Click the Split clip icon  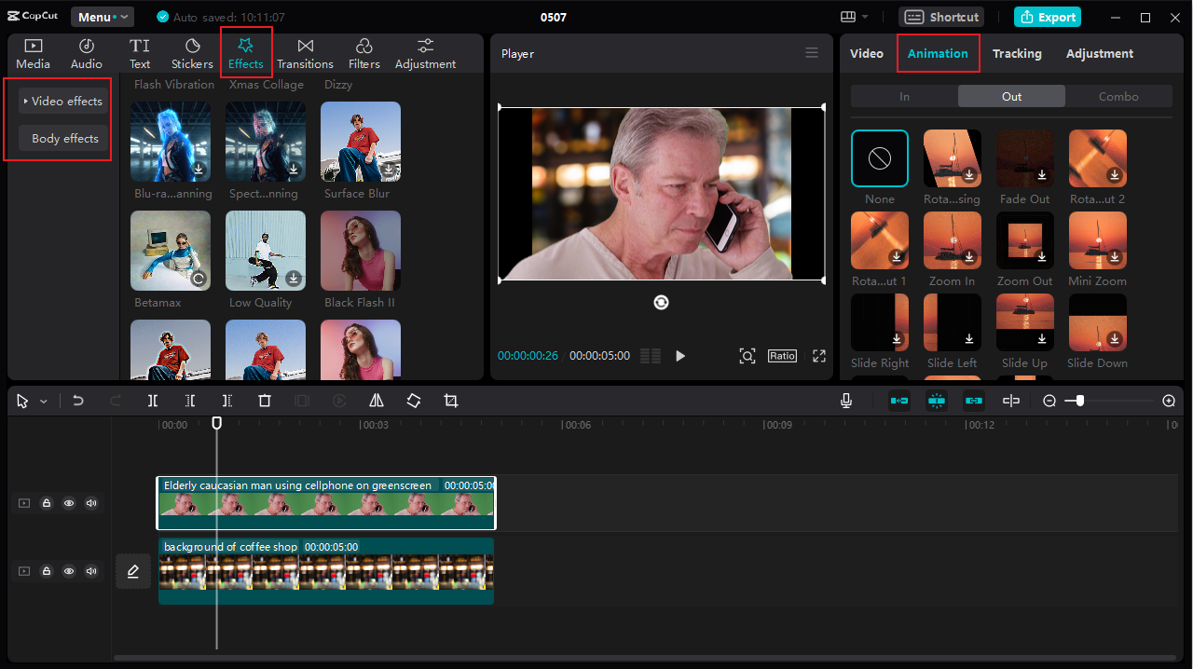pos(153,401)
